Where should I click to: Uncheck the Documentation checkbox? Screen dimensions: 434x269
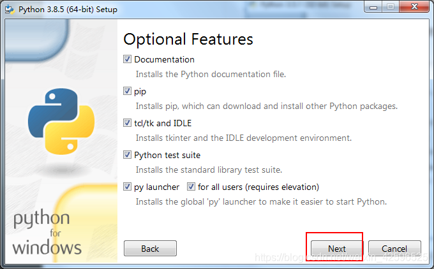127,59
